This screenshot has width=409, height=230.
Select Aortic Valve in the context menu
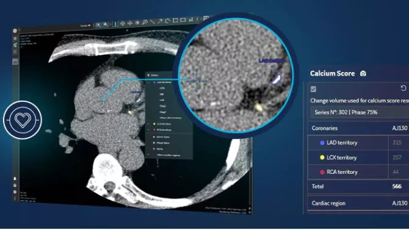point(163,137)
